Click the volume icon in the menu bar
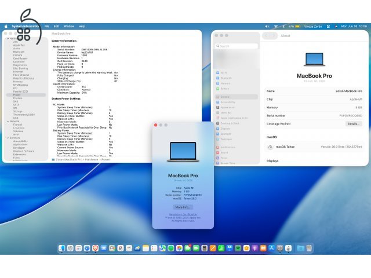Image resolution: width=371 pixels, height=278 pixels. [267, 26]
